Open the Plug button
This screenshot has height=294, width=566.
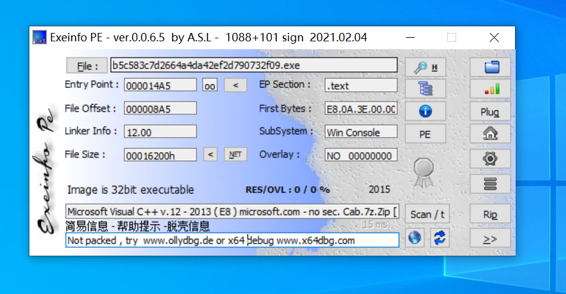[x=490, y=111]
